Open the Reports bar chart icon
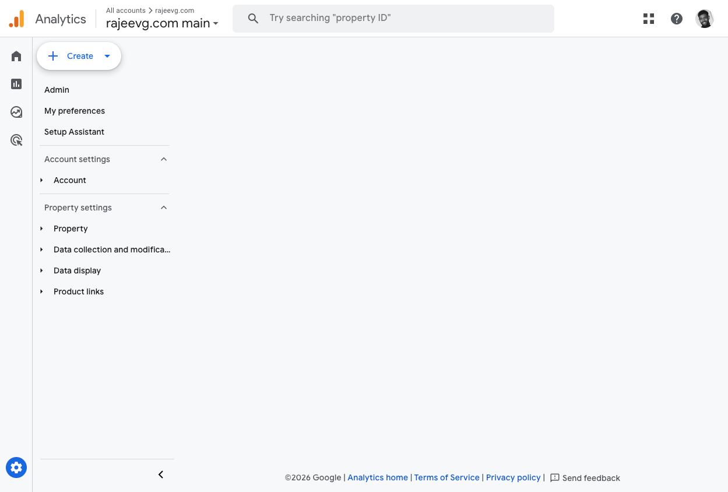728x492 pixels. pyautogui.click(x=16, y=84)
